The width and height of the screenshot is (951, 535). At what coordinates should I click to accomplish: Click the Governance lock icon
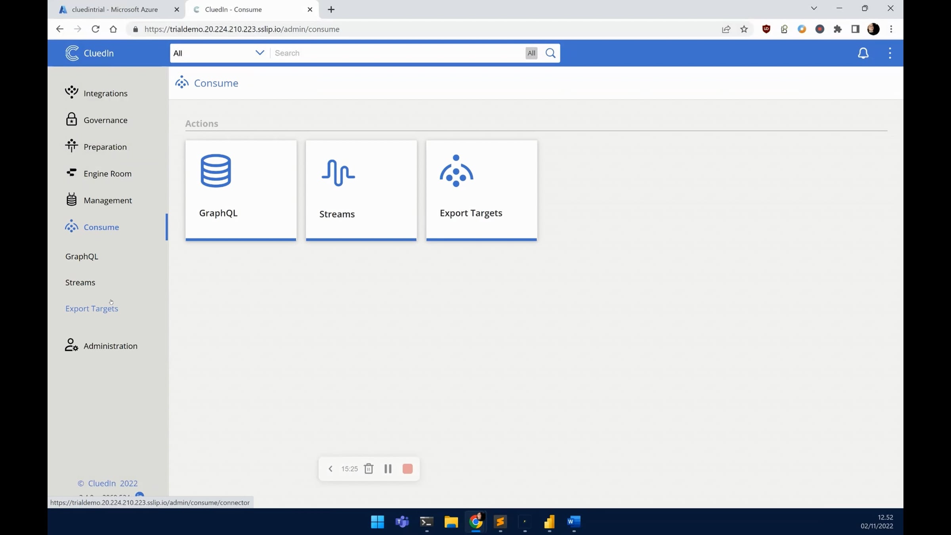(71, 119)
